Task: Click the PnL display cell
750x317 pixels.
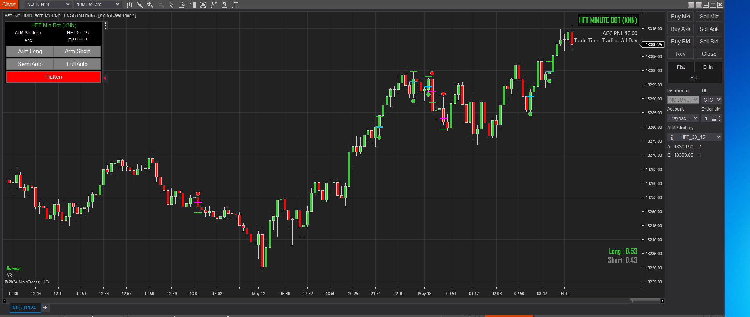Action: point(694,78)
